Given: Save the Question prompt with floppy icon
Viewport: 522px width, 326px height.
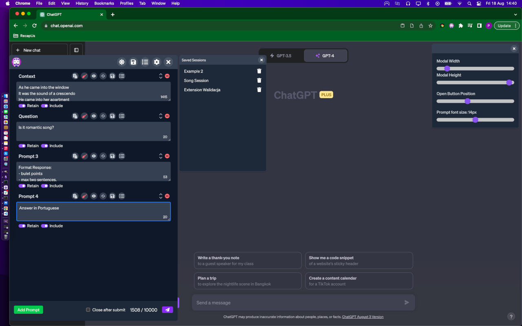Looking at the screenshot, I should (x=113, y=116).
